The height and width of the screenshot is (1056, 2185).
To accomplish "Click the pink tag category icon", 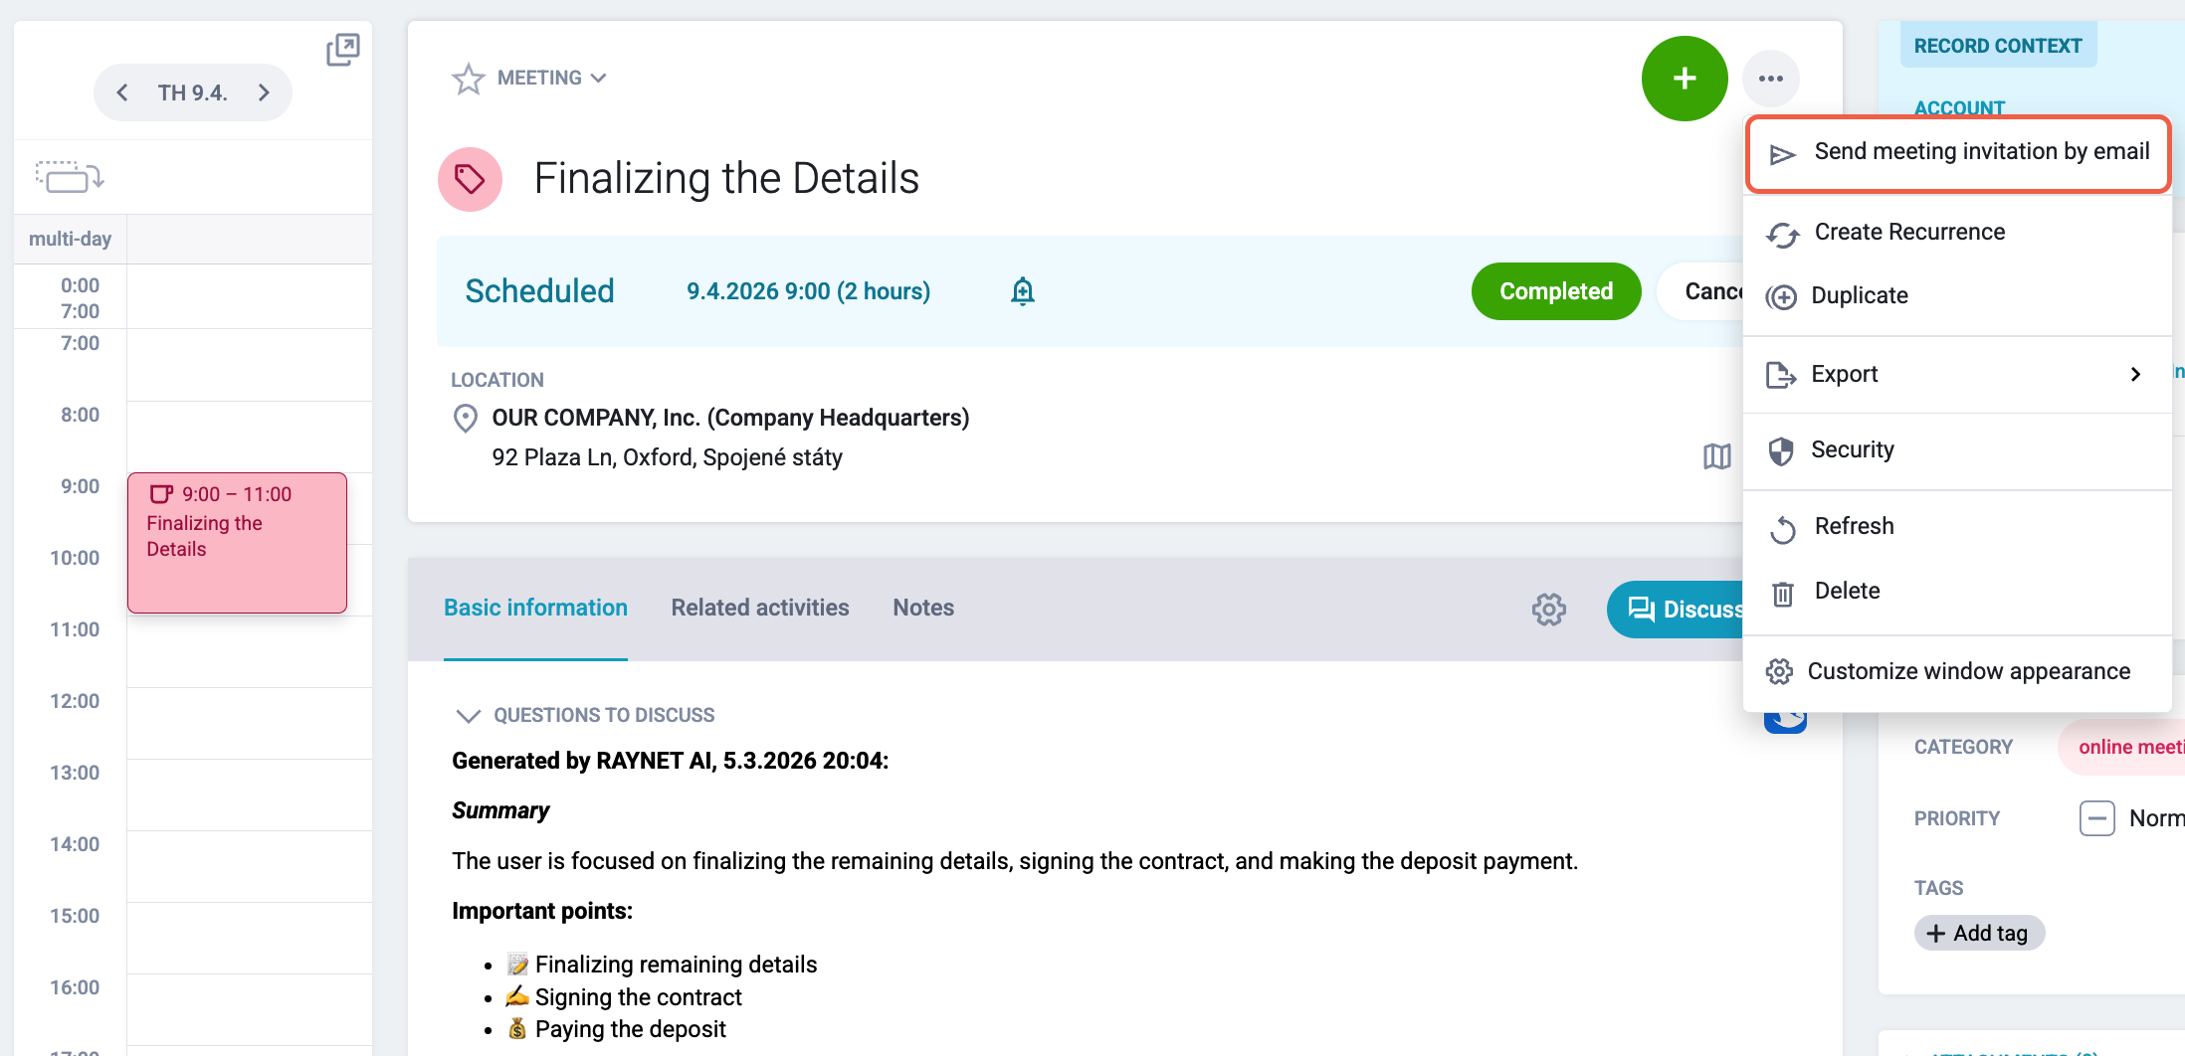I will 470,179.
